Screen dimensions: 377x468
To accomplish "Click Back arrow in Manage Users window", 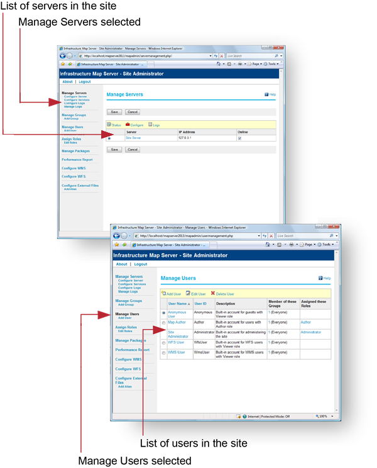I will (x=116, y=236).
